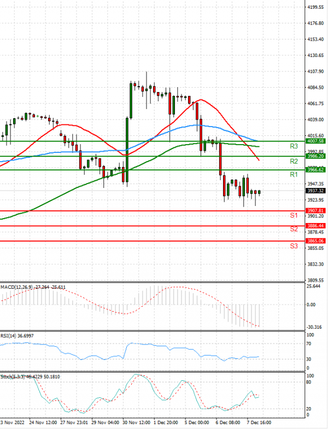Click the 27 Nov 23:01 time label
The height and width of the screenshot is (429, 328).
coord(74,422)
